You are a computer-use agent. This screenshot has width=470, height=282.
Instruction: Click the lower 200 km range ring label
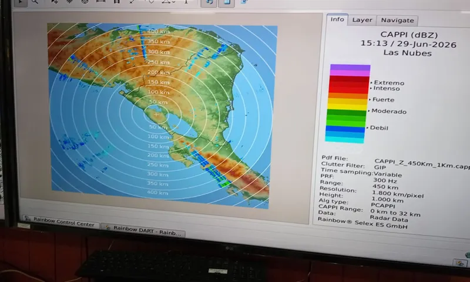(x=158, y=155)
